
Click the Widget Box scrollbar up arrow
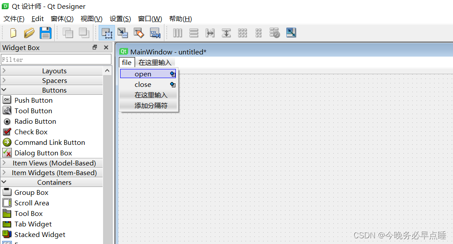[x=107, y=71]
